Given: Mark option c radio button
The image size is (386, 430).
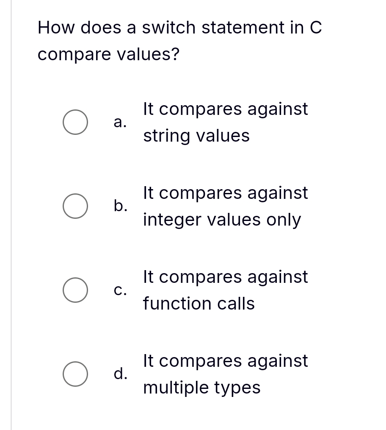Looking at the screenshot, I should tap(76, 291).
